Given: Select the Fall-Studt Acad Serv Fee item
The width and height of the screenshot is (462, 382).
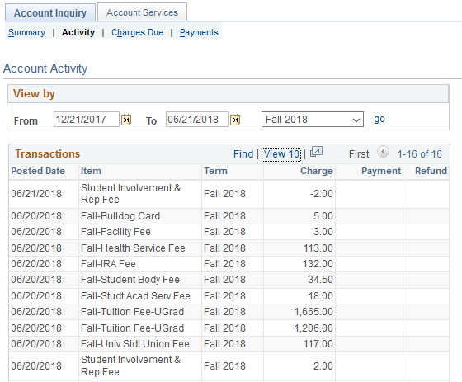Looking at the screenshot, I should coord(135,295).
